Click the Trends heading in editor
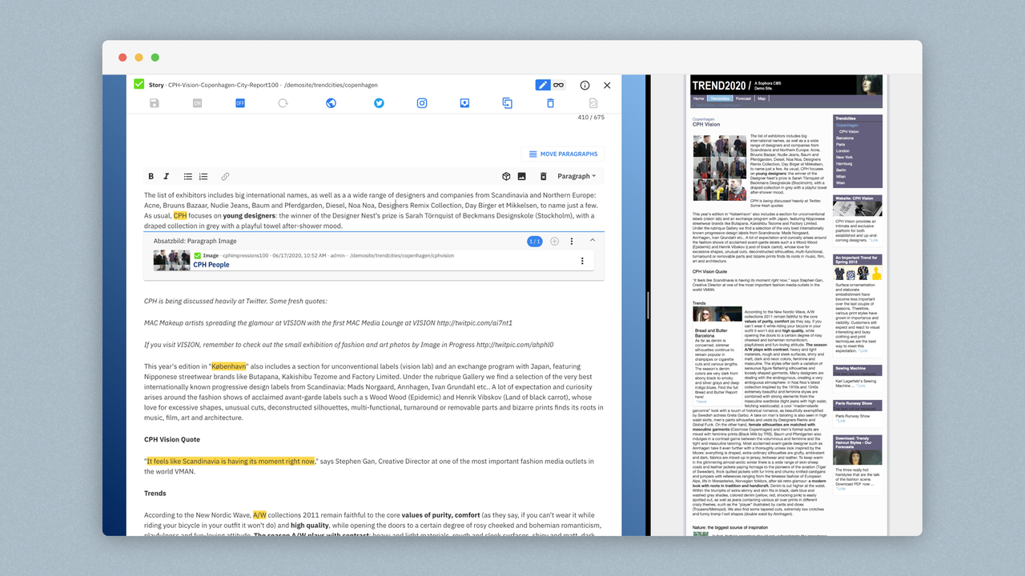 [x=155, y=494]
